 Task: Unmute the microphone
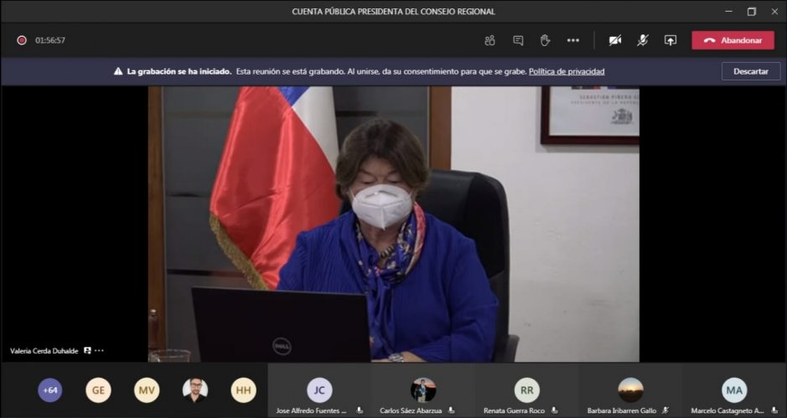pos(642,40)
